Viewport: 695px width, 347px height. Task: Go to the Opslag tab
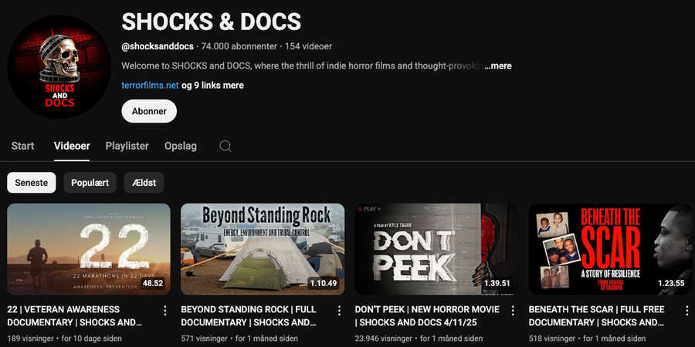pyautogui.click(x=181, y=146)
